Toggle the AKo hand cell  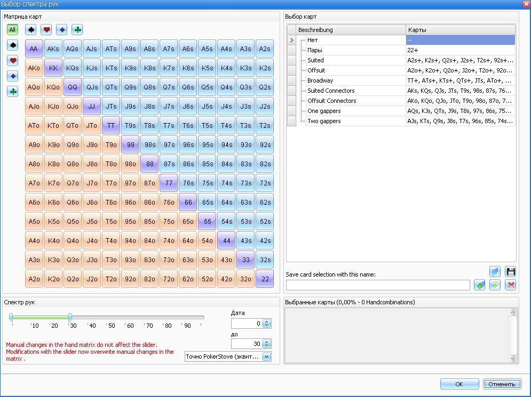tap(34, 68)
